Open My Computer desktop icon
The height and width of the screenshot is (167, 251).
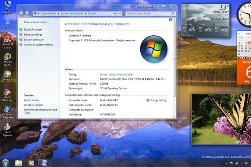tap(8, 8)
